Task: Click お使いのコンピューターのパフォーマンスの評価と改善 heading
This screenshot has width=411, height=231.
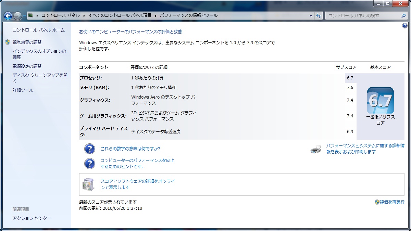Action: [130, 31]
